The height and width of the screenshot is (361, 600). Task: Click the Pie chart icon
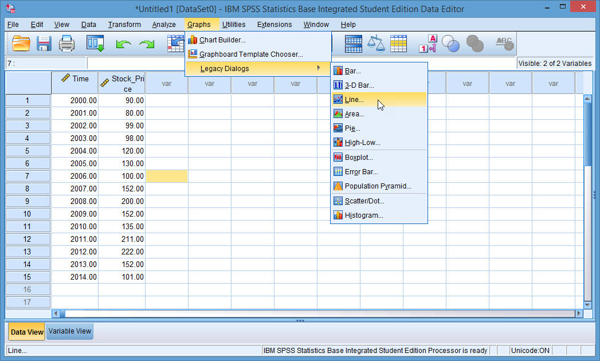point(338,128)
